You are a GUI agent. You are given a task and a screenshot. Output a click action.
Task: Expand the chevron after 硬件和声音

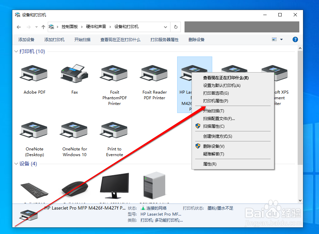[110, 27]
